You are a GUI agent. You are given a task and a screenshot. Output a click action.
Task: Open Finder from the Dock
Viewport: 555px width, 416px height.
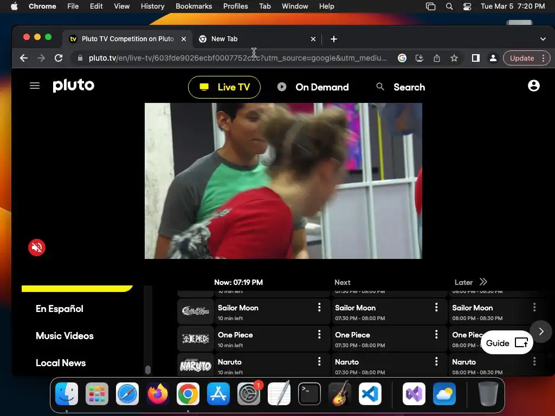(x=67, y=394)
